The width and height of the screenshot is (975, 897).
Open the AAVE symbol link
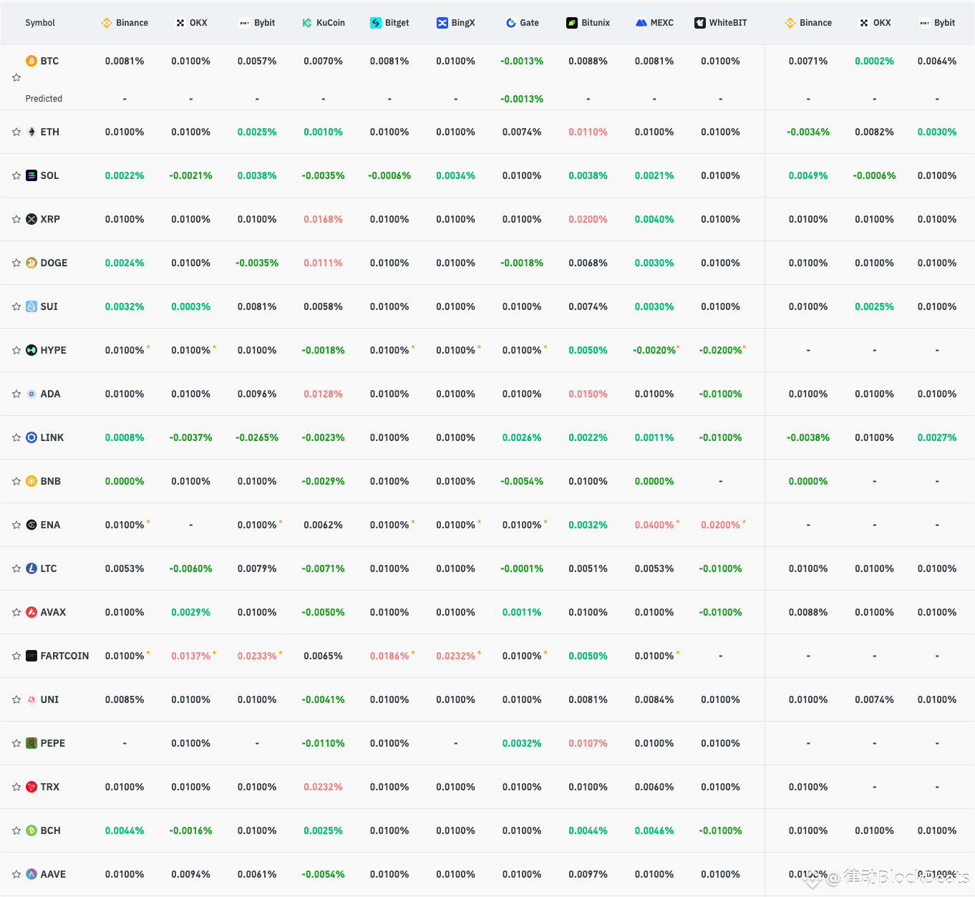53,874
